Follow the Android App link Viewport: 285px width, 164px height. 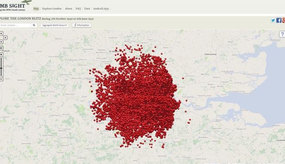point(101,9)
